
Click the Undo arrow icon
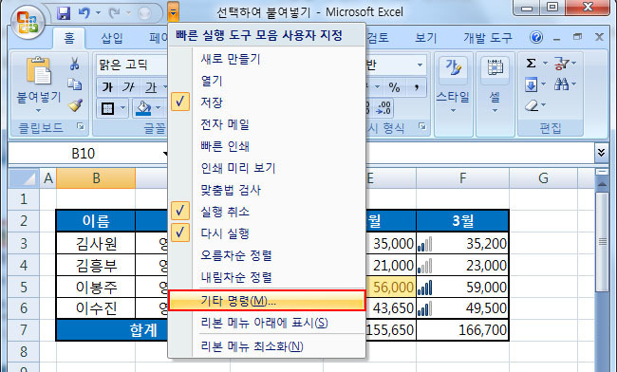84,13
